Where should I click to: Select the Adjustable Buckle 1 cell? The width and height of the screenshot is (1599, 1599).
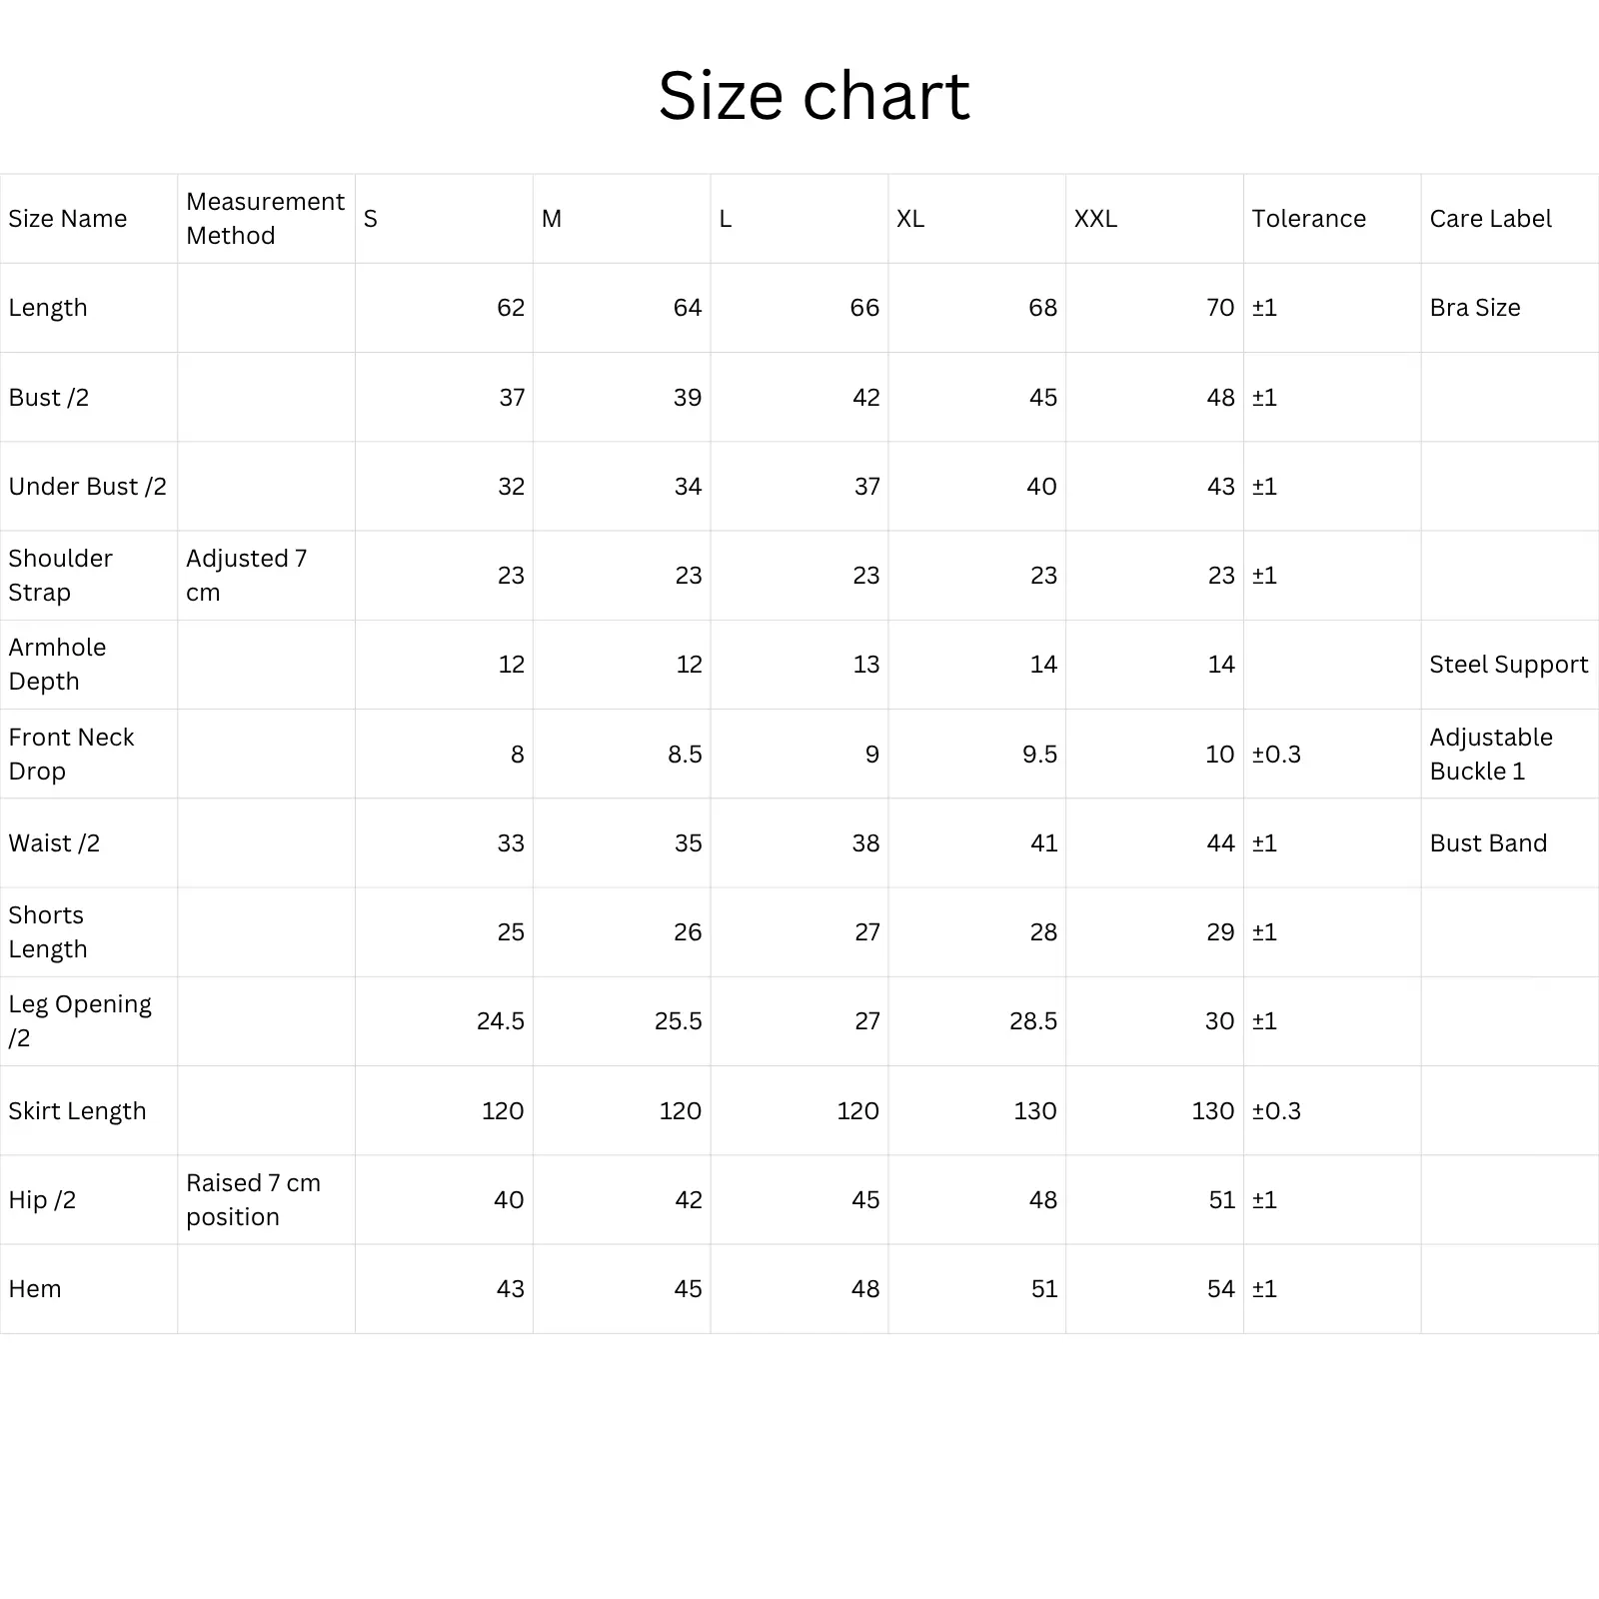click(x=1490, y=755)
